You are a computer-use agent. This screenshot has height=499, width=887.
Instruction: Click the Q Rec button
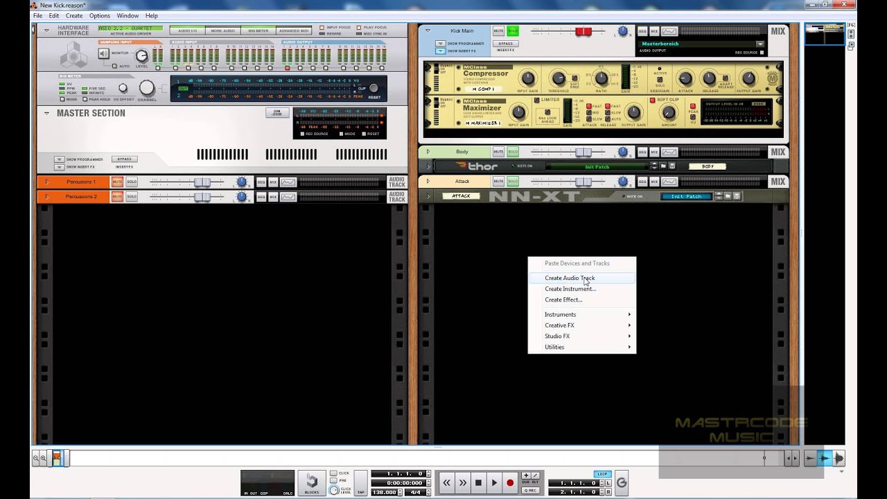pyautogui.click(x=530, y=490)
